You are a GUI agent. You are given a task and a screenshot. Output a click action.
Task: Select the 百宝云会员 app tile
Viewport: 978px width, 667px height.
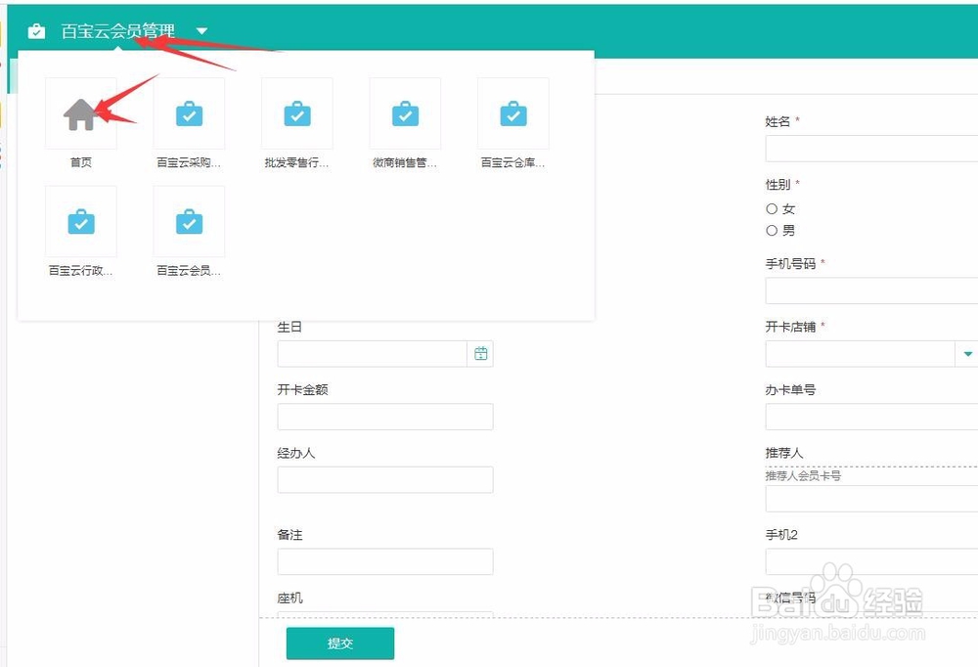tap(189, 221)
